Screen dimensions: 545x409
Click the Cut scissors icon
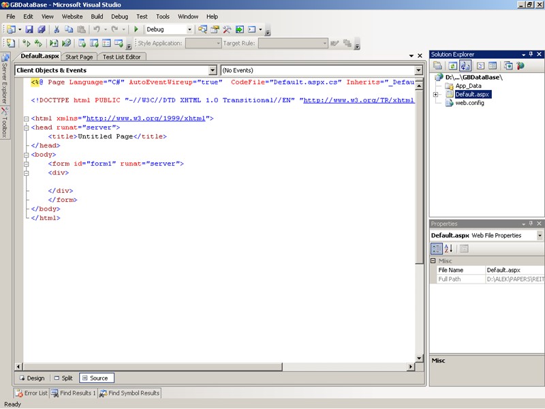[57, 29]
